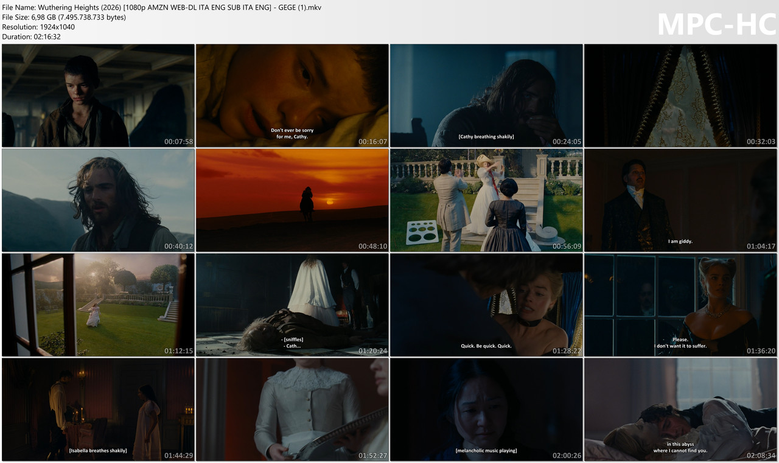This screenshot has height=463, width=779.
Task: Select the thumbnail at 00:07:58
Action: (98, 96)
